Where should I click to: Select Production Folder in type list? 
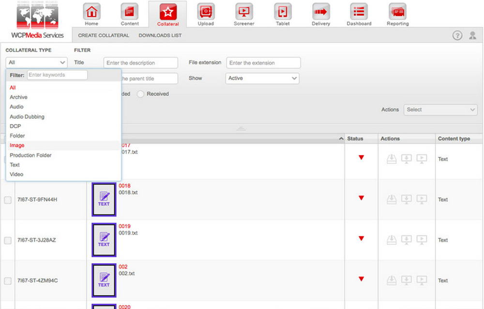click(30, 155)
